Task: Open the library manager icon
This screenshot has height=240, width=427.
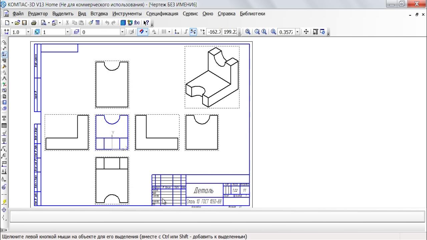Action: [123, 23]
